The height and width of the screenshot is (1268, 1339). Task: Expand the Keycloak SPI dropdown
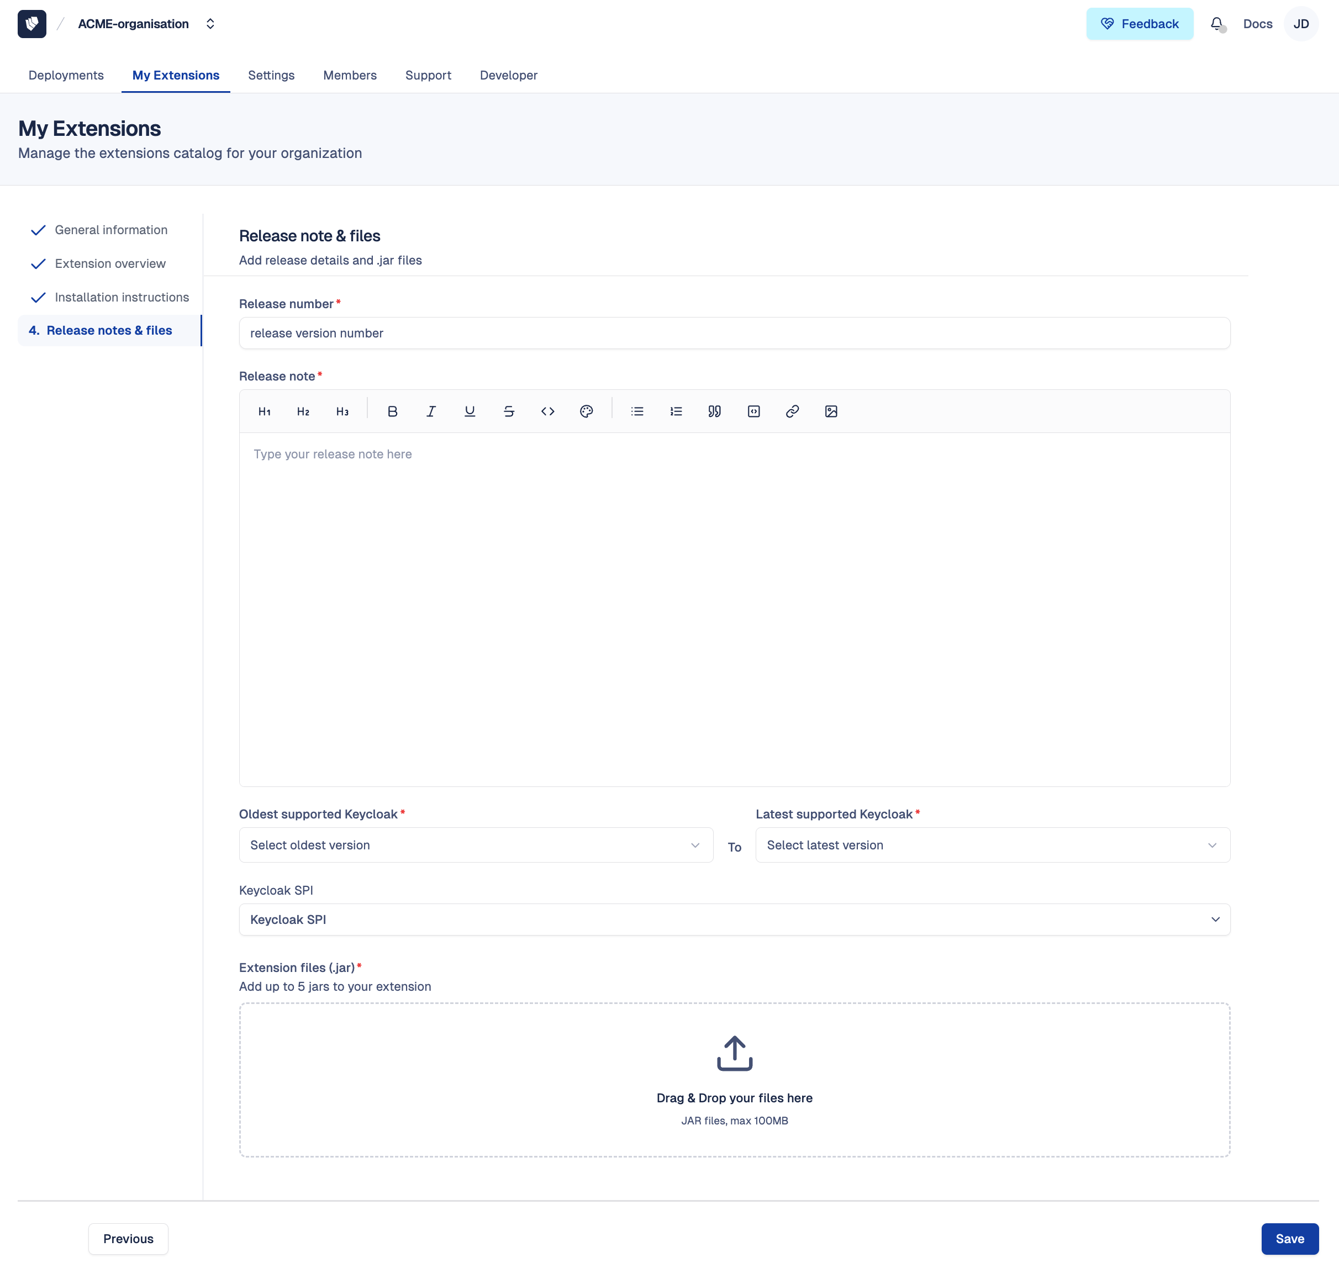[734, 919]
